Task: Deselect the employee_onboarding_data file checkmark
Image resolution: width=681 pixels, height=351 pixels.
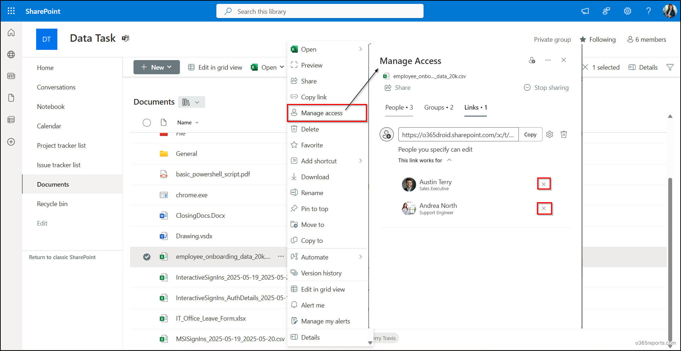Action: (147, 257)
